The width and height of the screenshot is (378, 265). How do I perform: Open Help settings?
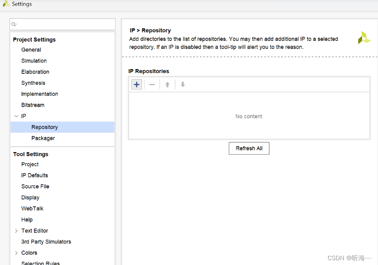click(x=27, y=220)
